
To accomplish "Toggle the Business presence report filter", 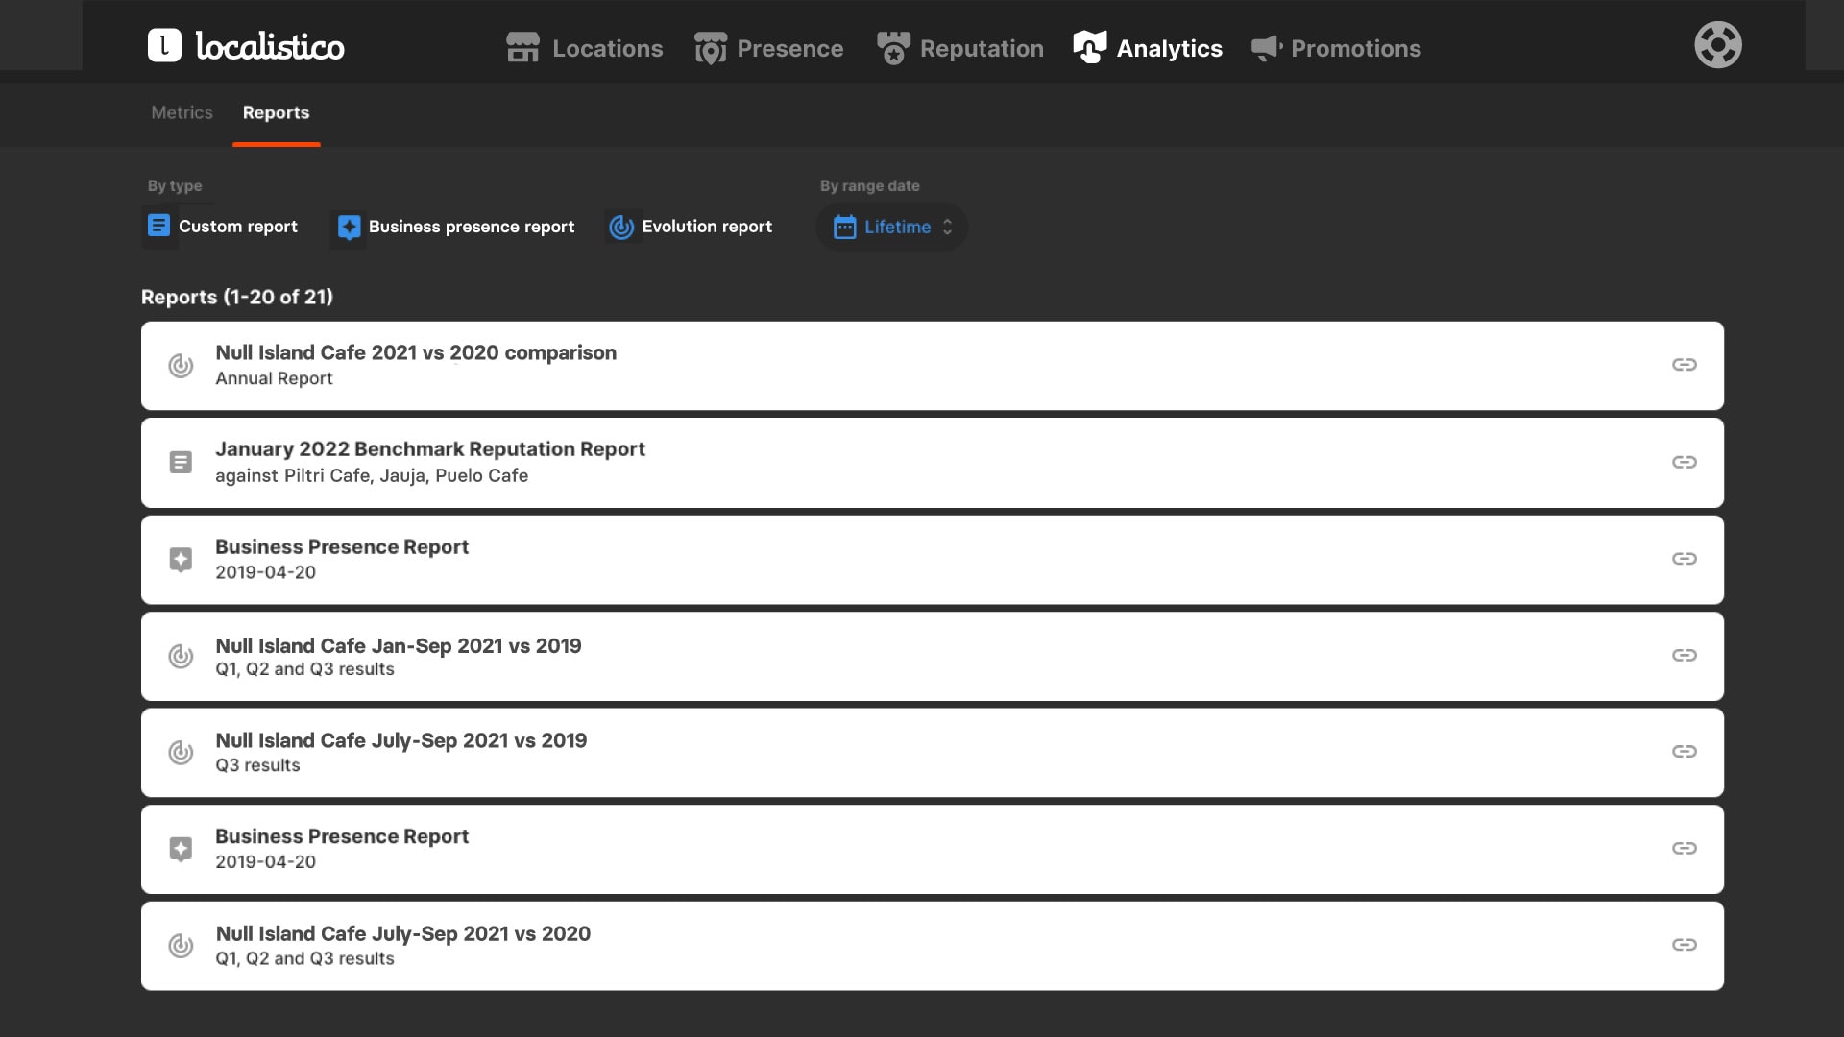I will pyautogui.click(x=454, y=227).
